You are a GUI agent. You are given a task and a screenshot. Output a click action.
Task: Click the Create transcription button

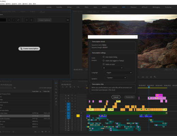(29, 49)
